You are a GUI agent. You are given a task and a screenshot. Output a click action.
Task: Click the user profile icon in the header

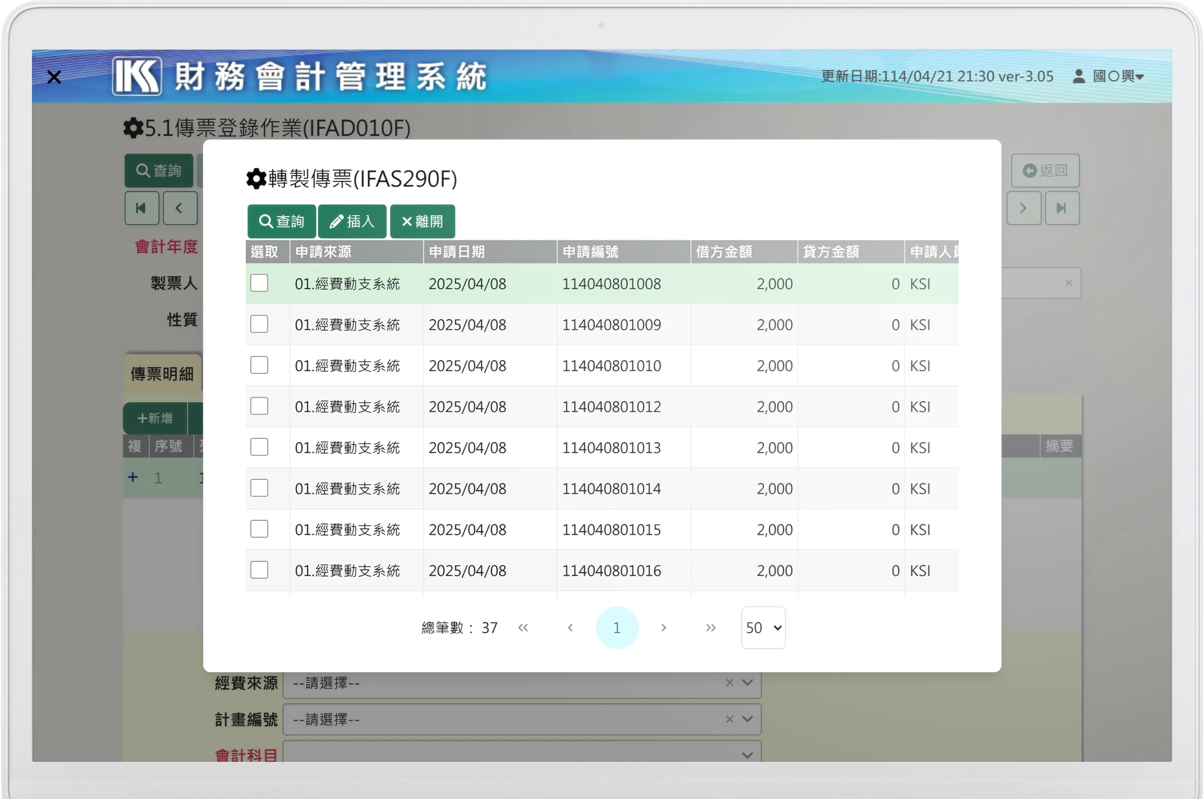pos(1079,77)
